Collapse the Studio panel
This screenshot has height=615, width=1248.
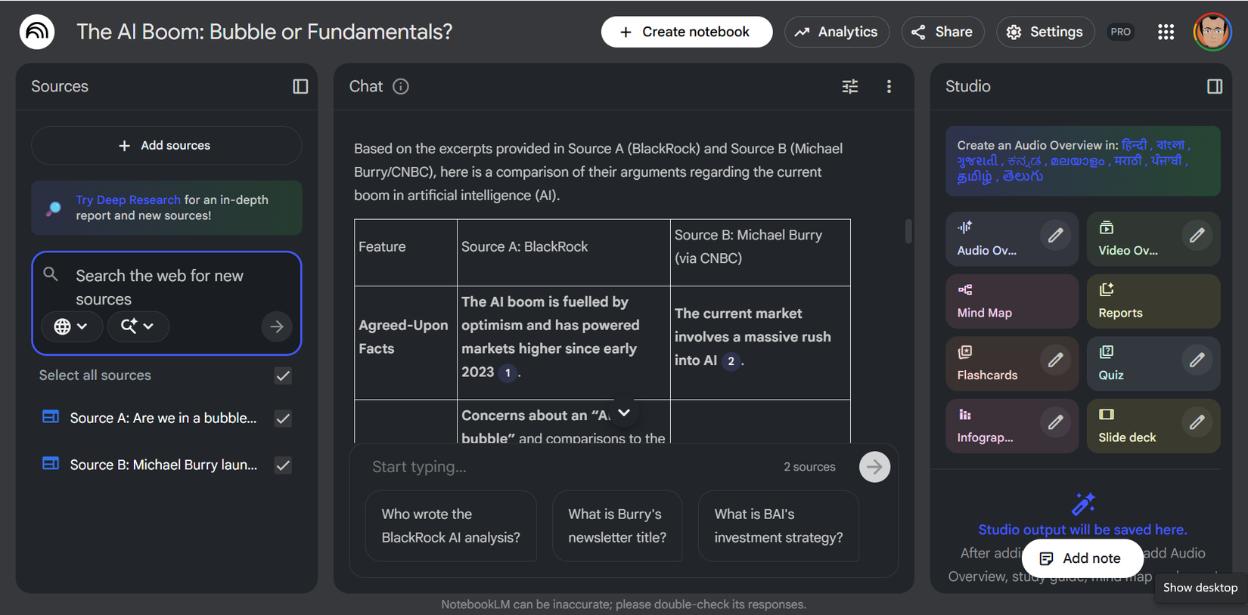(x=1214, y=86)
